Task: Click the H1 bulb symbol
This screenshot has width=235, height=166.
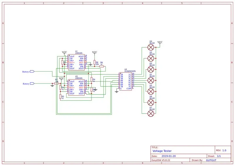Action: click(151, 81)
